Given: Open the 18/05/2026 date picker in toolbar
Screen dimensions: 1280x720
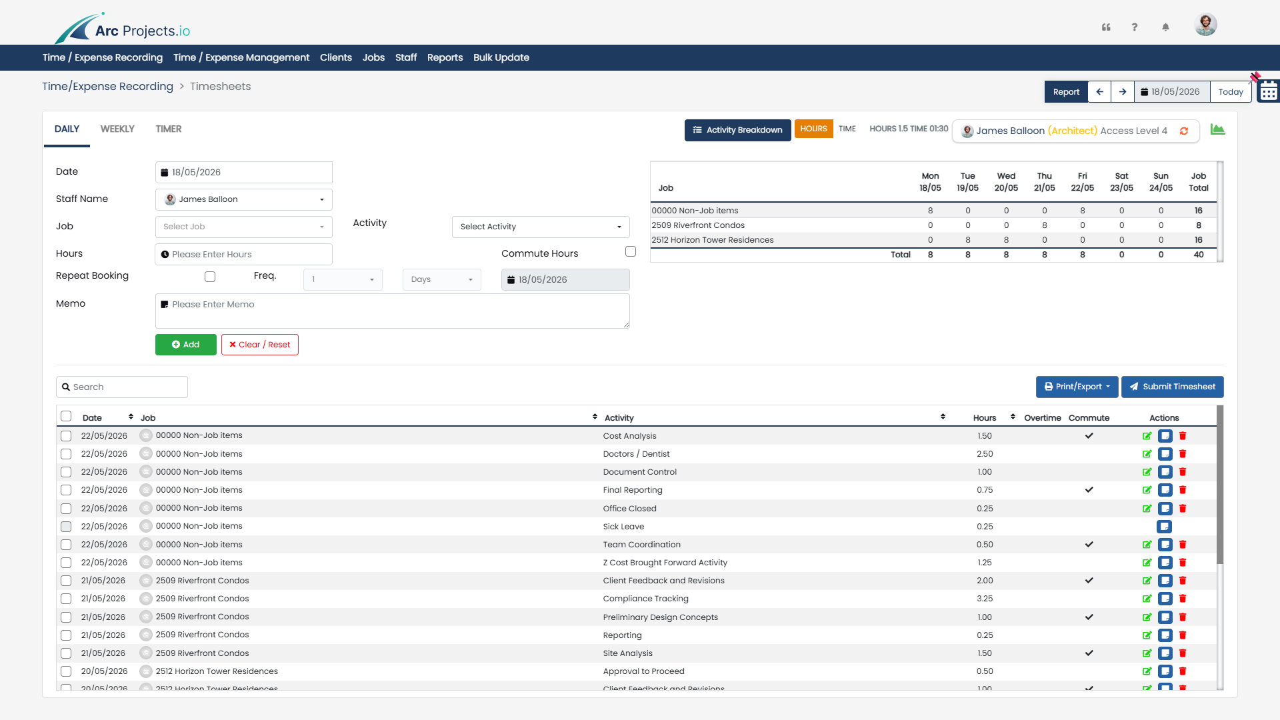Looking at the screenshot, I should pos(1171,92).
